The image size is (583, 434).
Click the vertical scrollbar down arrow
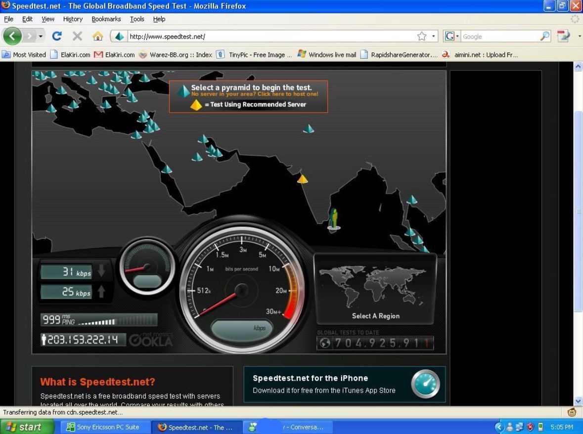pyautogui.click(x=578, y=401)
